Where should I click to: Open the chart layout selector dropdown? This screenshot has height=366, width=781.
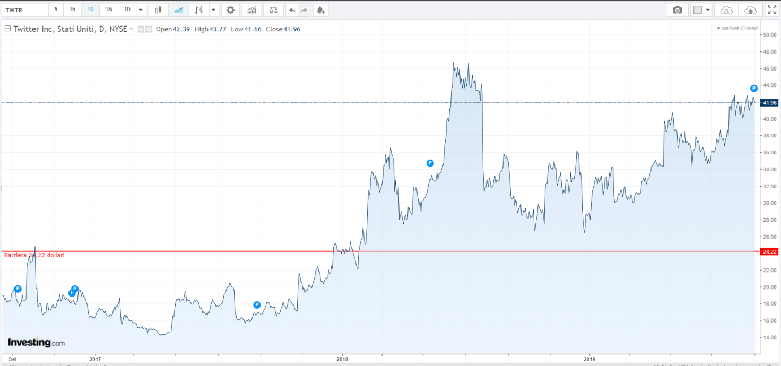pos(701,10)
